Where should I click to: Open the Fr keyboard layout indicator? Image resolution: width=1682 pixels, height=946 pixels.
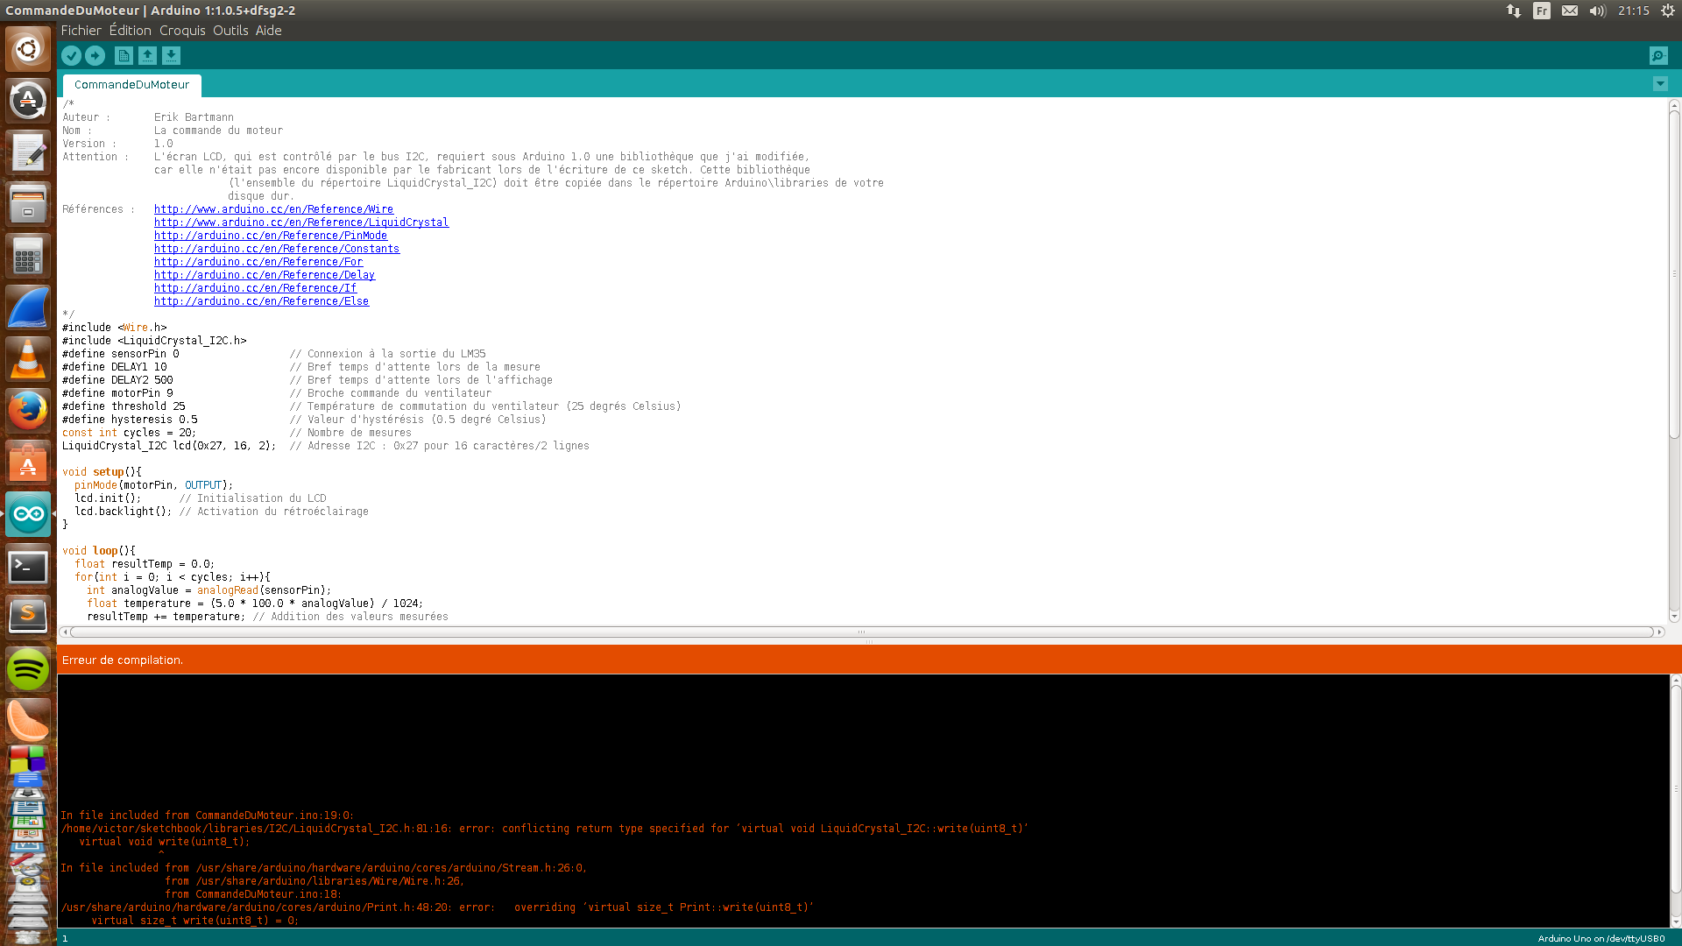tap(1541, 11)
